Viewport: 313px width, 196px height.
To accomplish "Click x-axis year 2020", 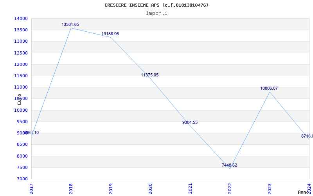I will [x=151, y=189].
